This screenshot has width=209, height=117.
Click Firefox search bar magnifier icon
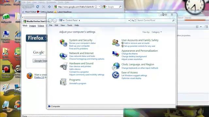click(120, 6)
